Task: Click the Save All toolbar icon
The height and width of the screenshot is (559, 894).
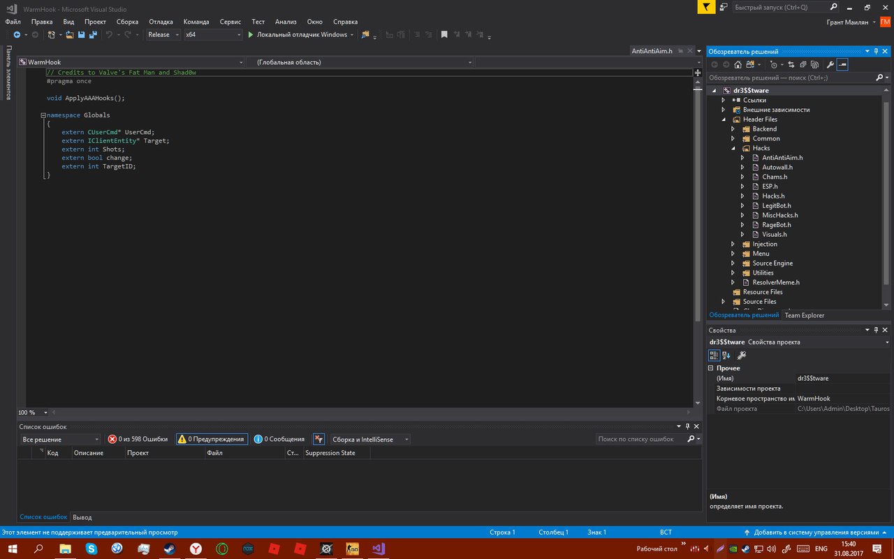Action: [91, 35]
